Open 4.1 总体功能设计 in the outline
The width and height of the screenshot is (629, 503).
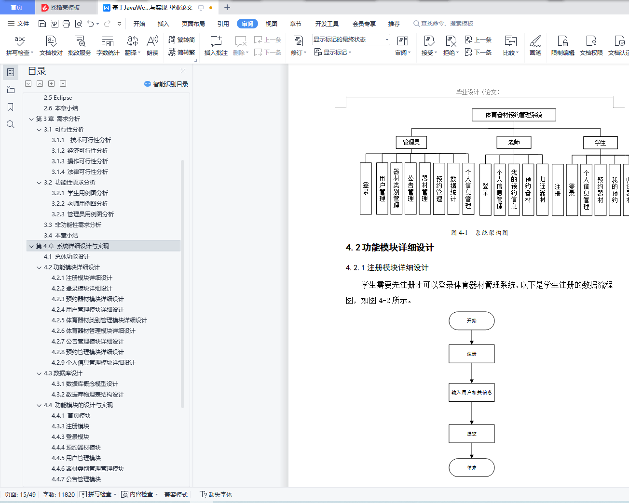click(x=67, y=257)
